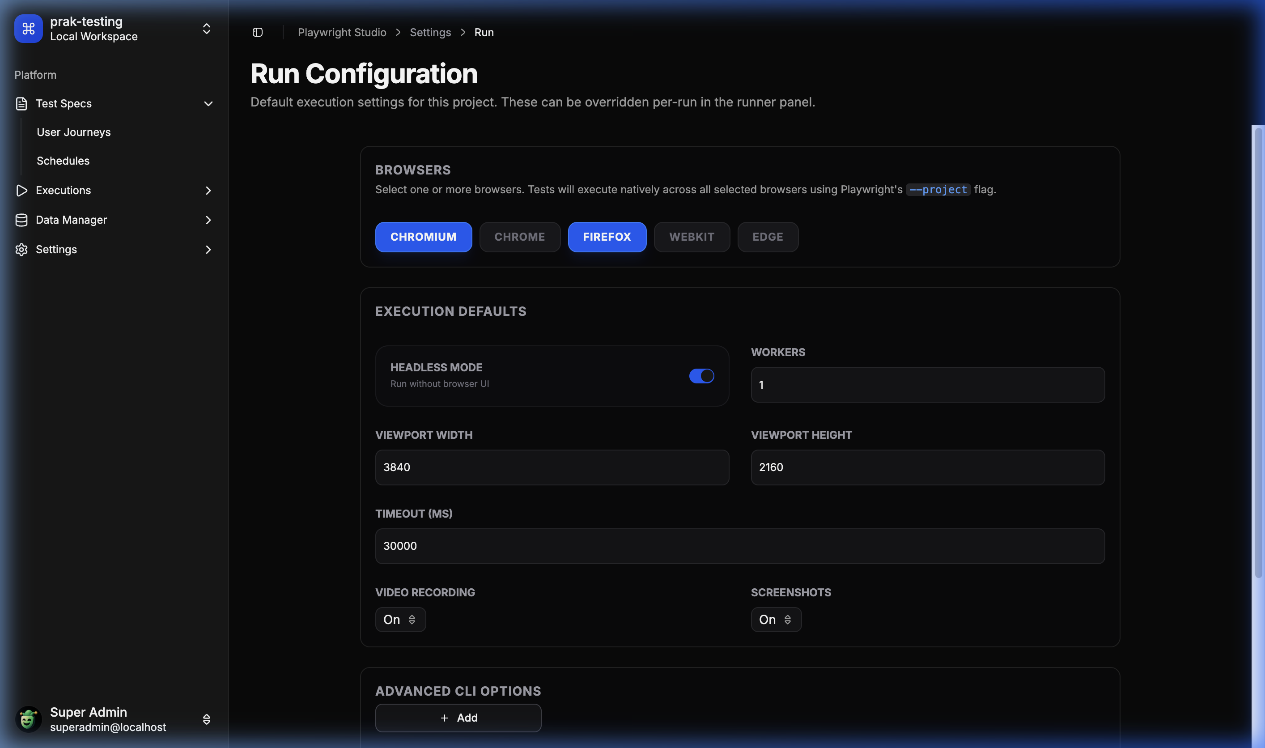Go to Playwright Studio breadcrumb
1265x748 pixels.
click(x=342, y=32)
